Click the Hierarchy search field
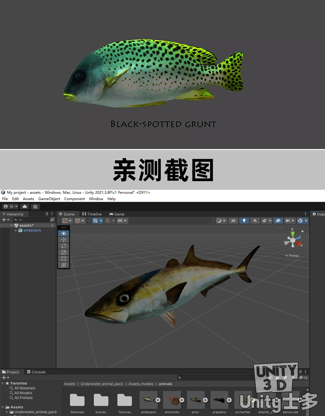 click(31, 220)
